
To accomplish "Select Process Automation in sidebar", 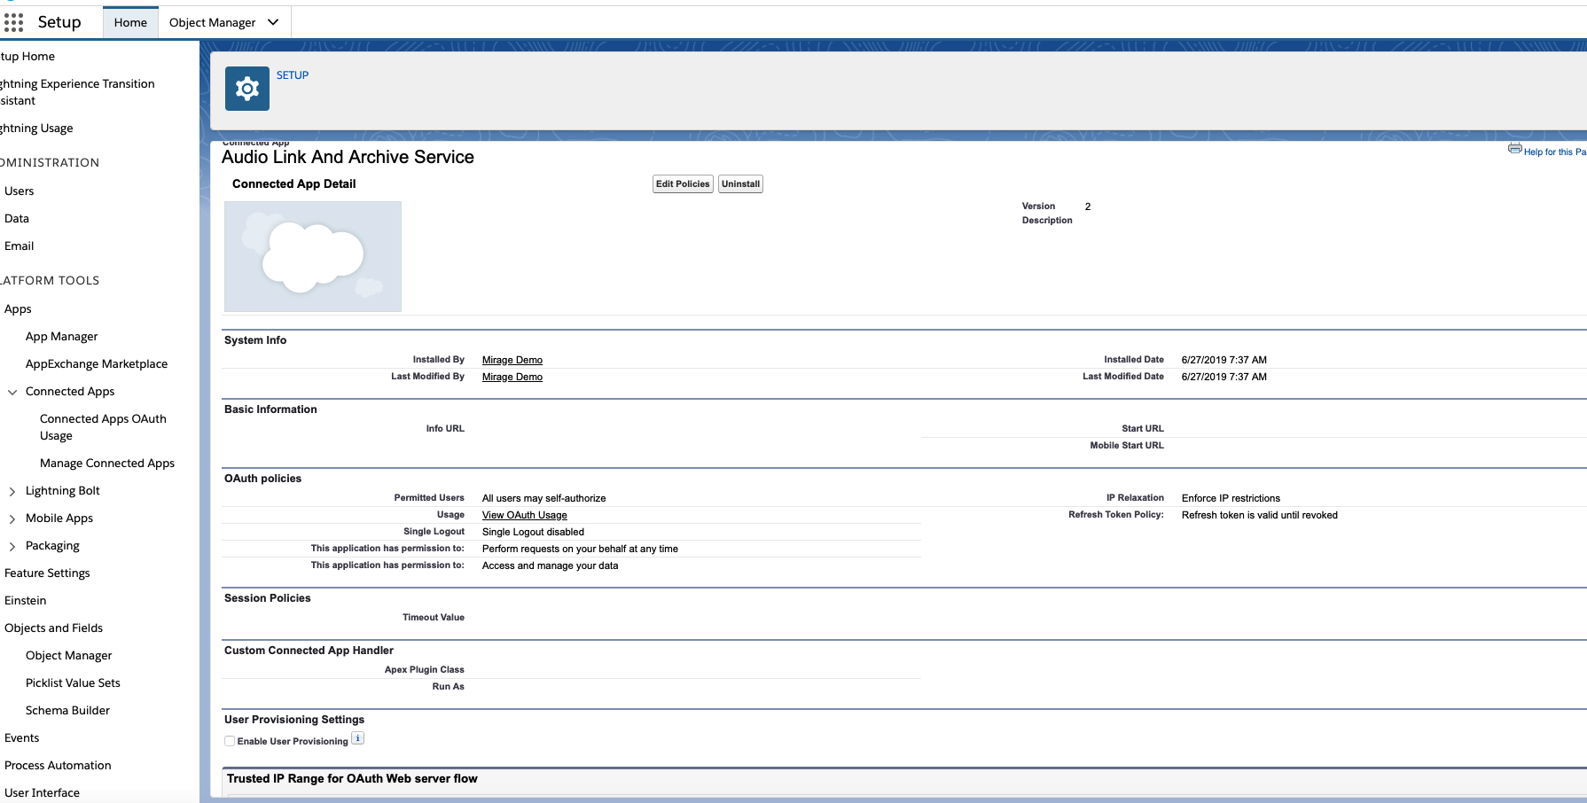I will coord(58,765).
